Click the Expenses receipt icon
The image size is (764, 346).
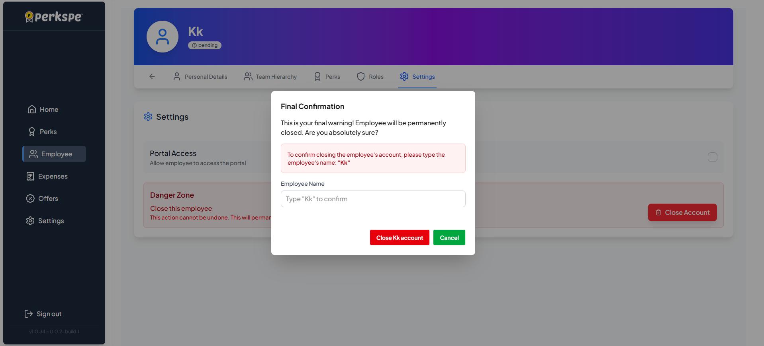click(x=30, y=176)
